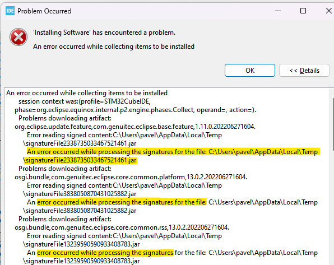Screen dimensions: 334x265
Task: Maximize the Problem Occurred dialog
Action: point(303,11)
